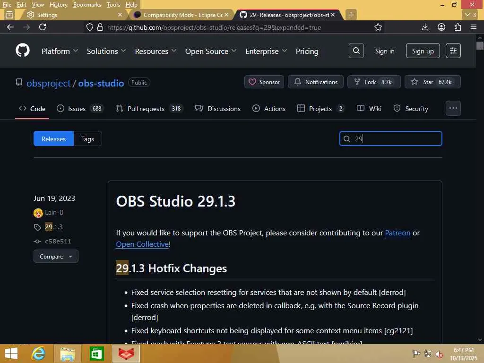The height and width of the screenshot is (363, 484).
Task: Open the Security tab
Action: click(411, 109)
